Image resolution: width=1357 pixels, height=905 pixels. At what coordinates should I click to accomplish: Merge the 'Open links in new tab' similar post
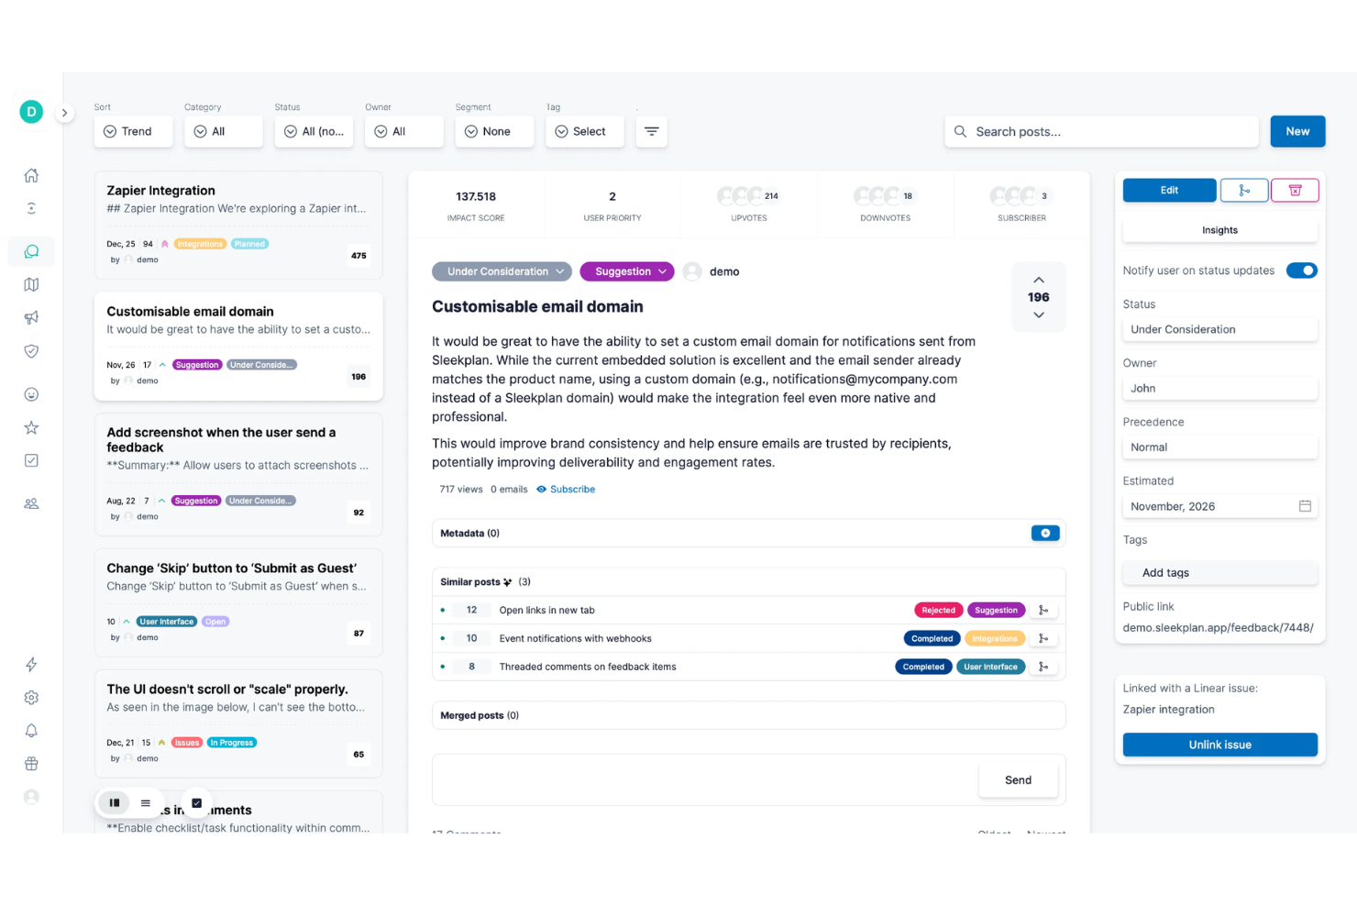click(1043, 610)
